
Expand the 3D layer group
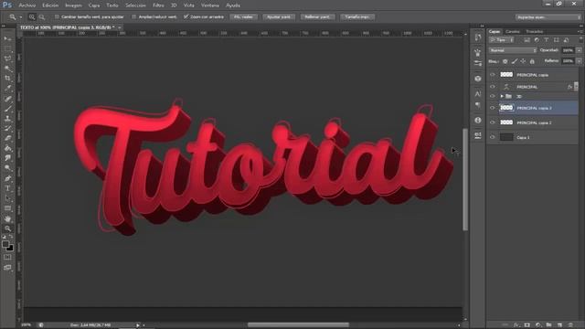point(502,96)
